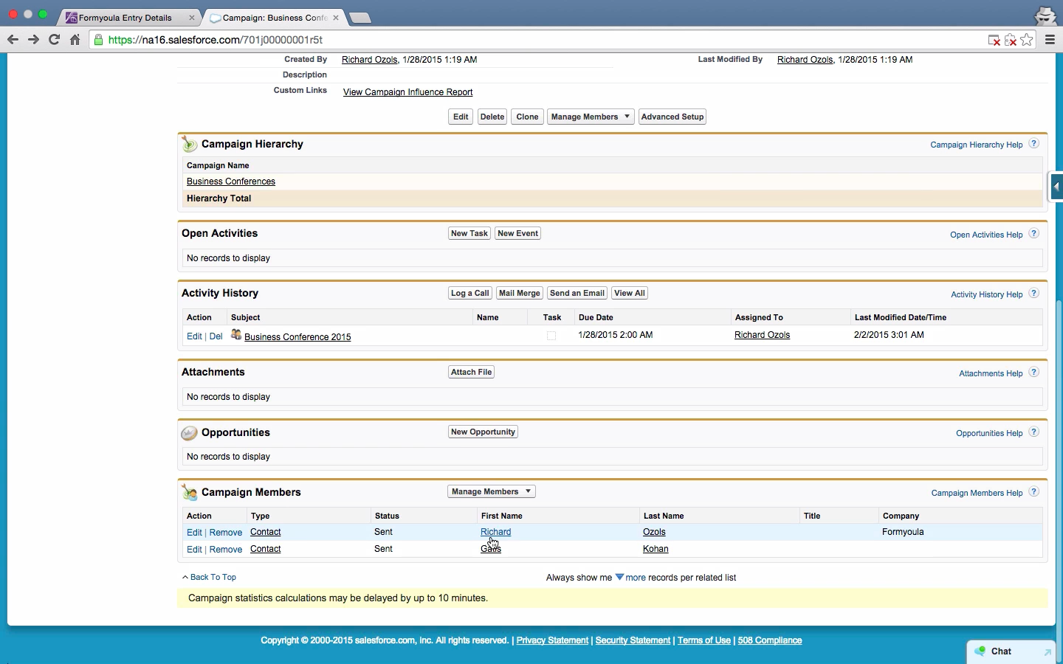Click Log a Call button
Viewport: 1063px width, 664px height.
pos(470,293)
